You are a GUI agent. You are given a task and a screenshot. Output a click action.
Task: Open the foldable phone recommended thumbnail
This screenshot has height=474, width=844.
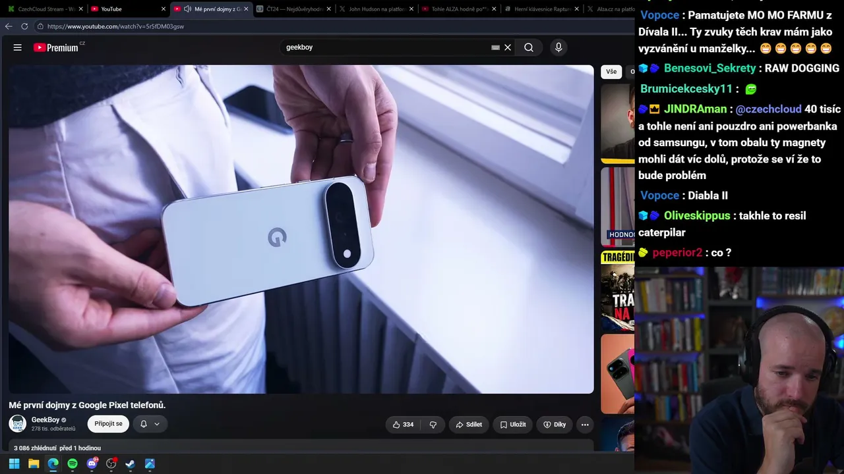[x=618, y=374]
